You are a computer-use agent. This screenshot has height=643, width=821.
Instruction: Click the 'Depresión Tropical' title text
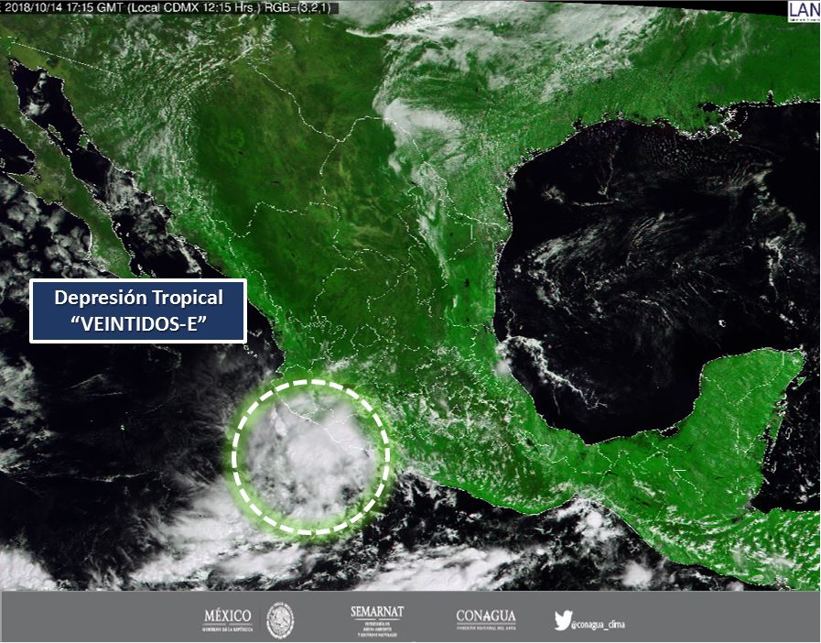(138, 298)
